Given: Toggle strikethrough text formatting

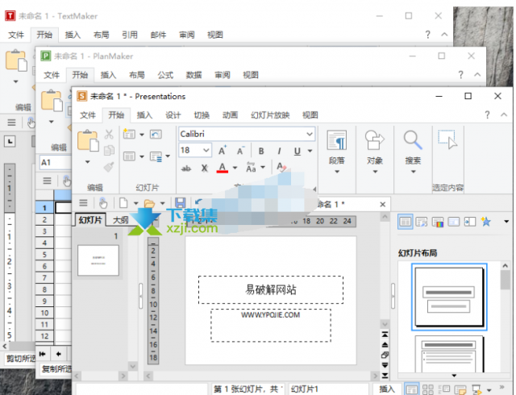Looking at the screenshot, I should [185, 168].
